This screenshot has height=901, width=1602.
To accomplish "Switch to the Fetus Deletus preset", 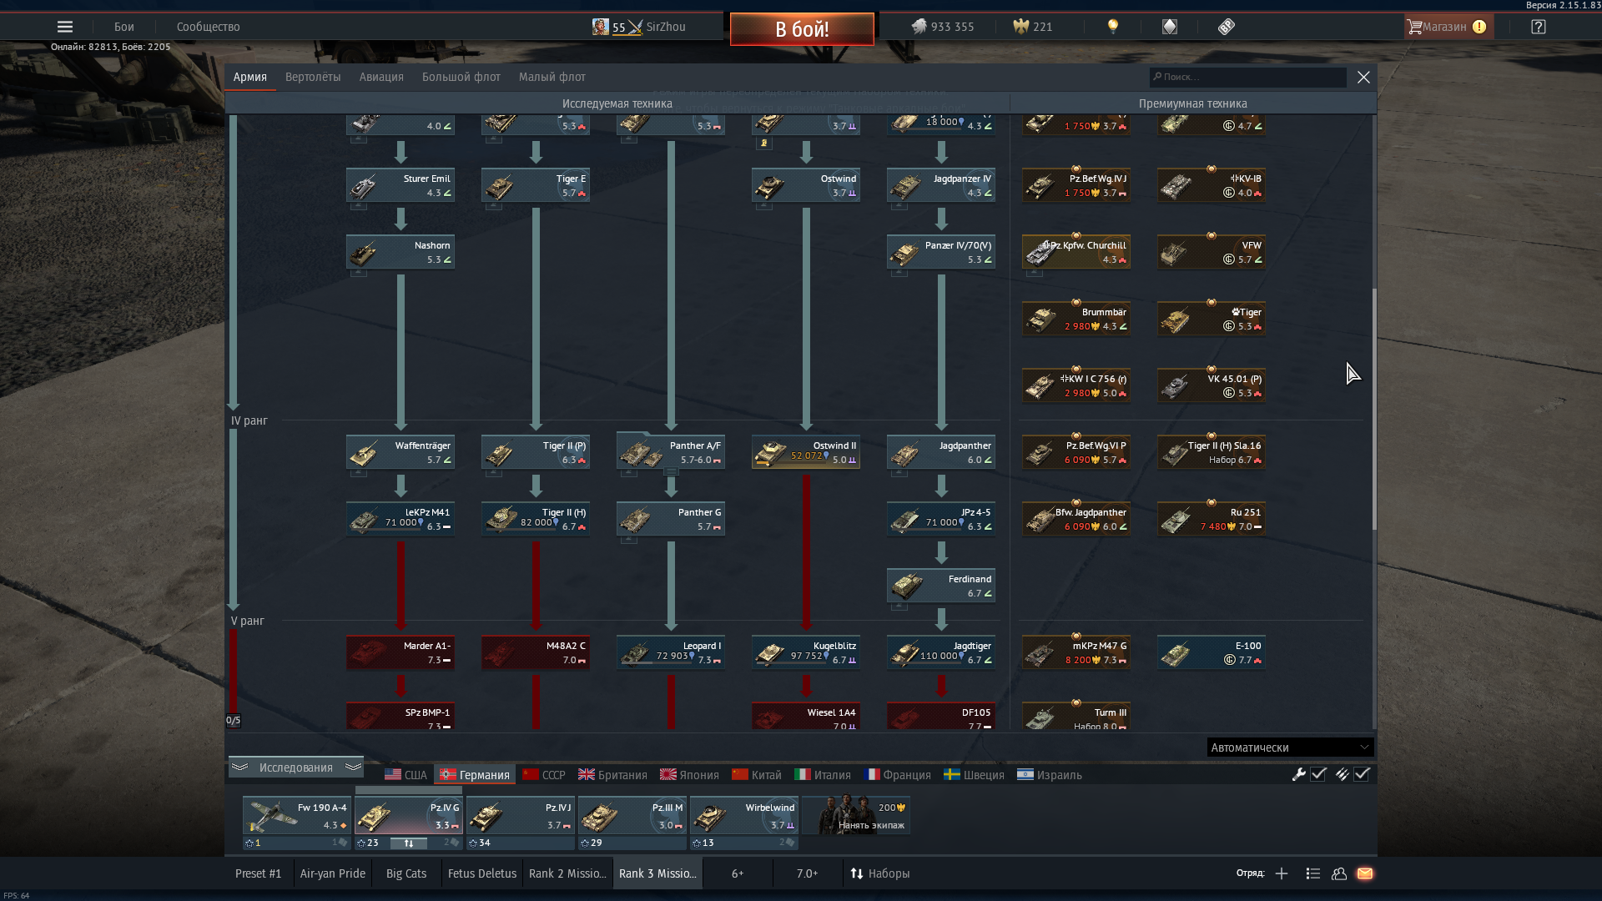I will click(x=482, y=873).
